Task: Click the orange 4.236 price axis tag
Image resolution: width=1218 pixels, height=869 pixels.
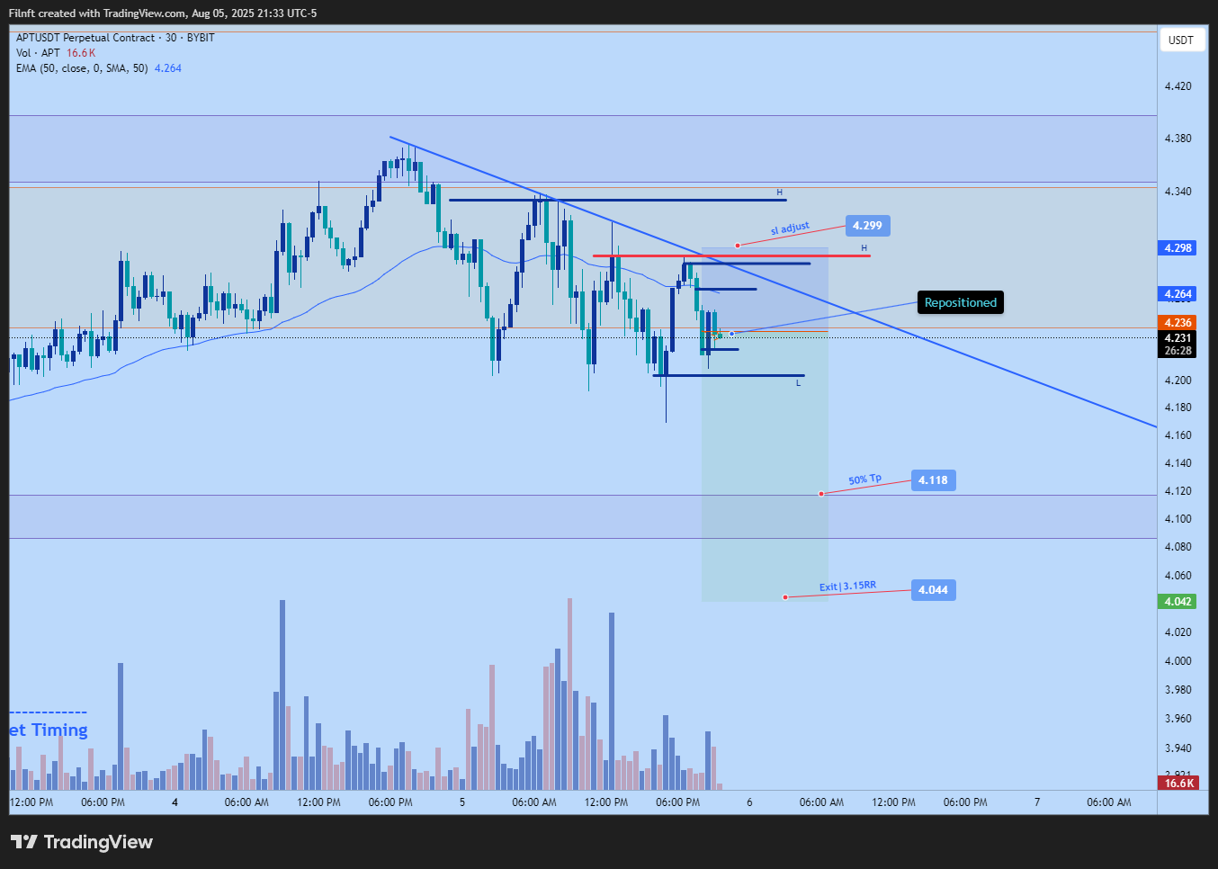Action: click(x=1178, y=323)
